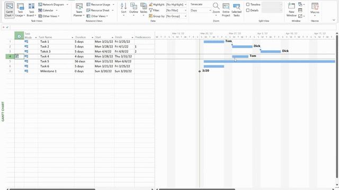
Task: Click the task mode icon for Task 5
Action: coord(26,61)
